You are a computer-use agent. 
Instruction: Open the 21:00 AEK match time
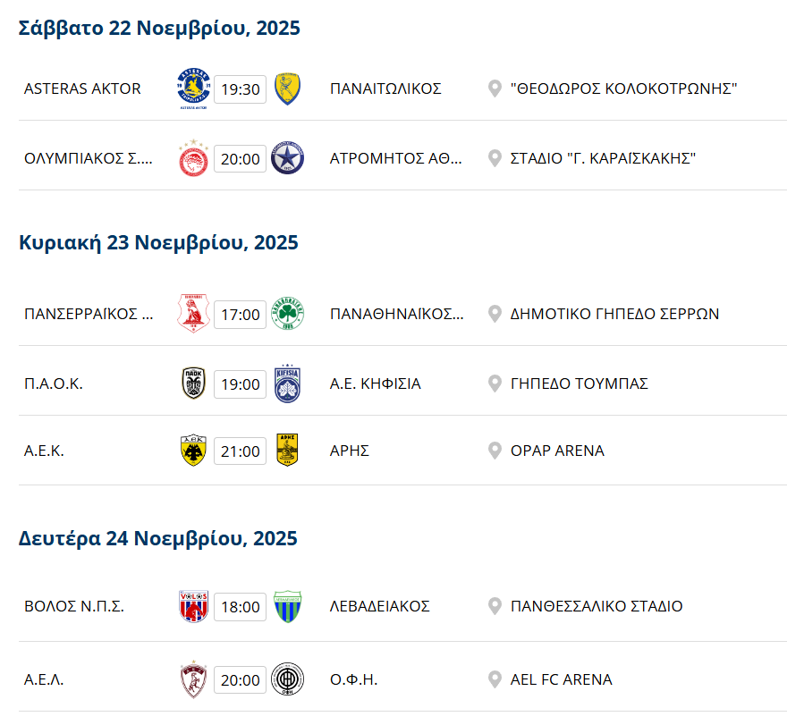[240, 451]
